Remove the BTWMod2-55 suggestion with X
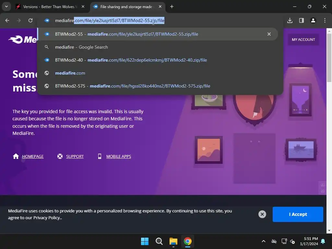 (269, 34)
